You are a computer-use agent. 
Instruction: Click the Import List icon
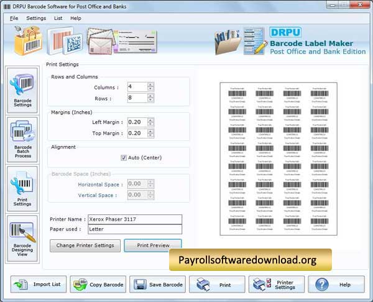point(21,285)
